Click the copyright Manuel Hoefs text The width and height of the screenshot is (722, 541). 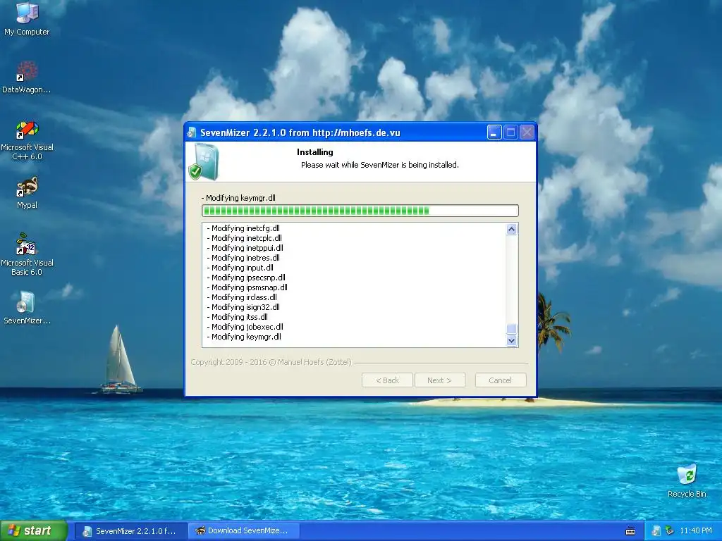tap(271, 362)
